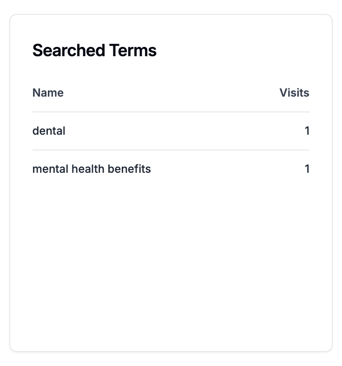Image resolution: width=342 pixels, height=366 pixels.
Task: Click blank area right of Searched Terms title
Action: (x=233, y=51)
